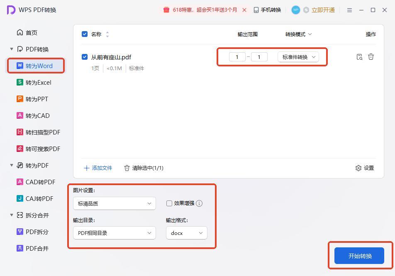Click the preview file icon for 从前有座山.pdf
The width and height of the screenshot is (395, 276).
[359, 57]
